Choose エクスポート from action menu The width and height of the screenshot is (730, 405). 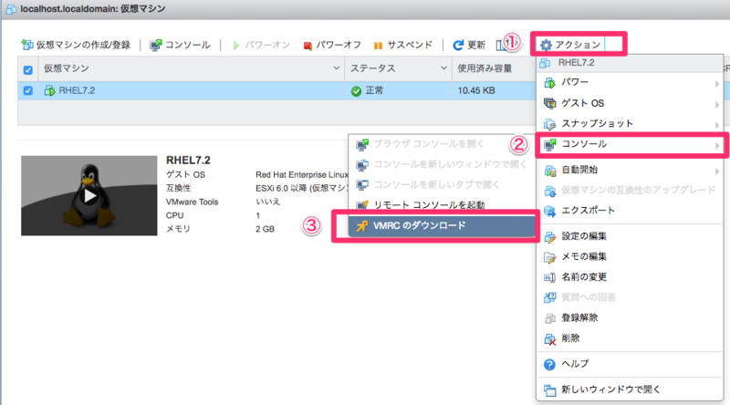point(630,211)
